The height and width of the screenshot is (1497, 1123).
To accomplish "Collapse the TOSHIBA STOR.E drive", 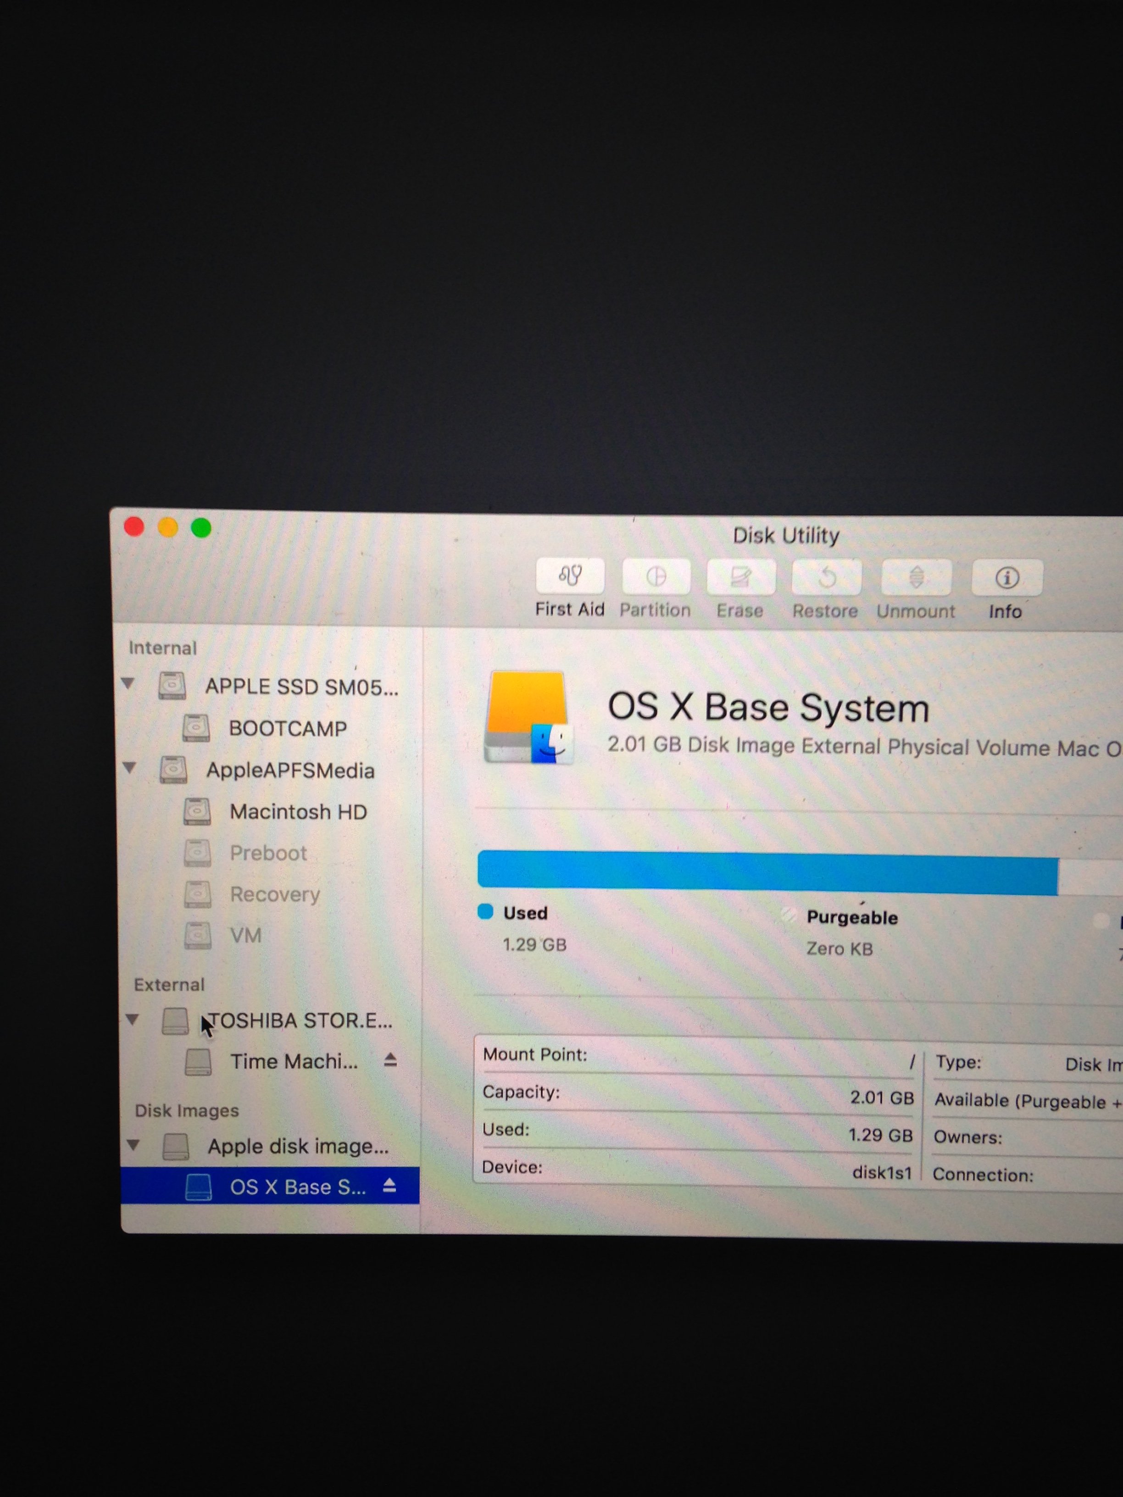I will click(x=132, y=1019).
